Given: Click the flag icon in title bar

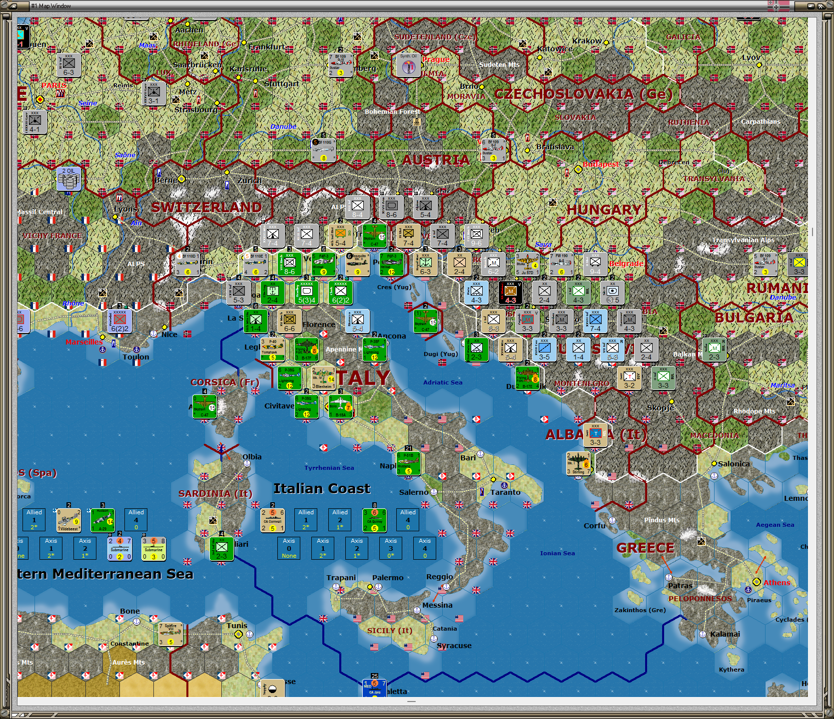Looking at the screenshot, I should pyautogui.click(x=779, y=6).
